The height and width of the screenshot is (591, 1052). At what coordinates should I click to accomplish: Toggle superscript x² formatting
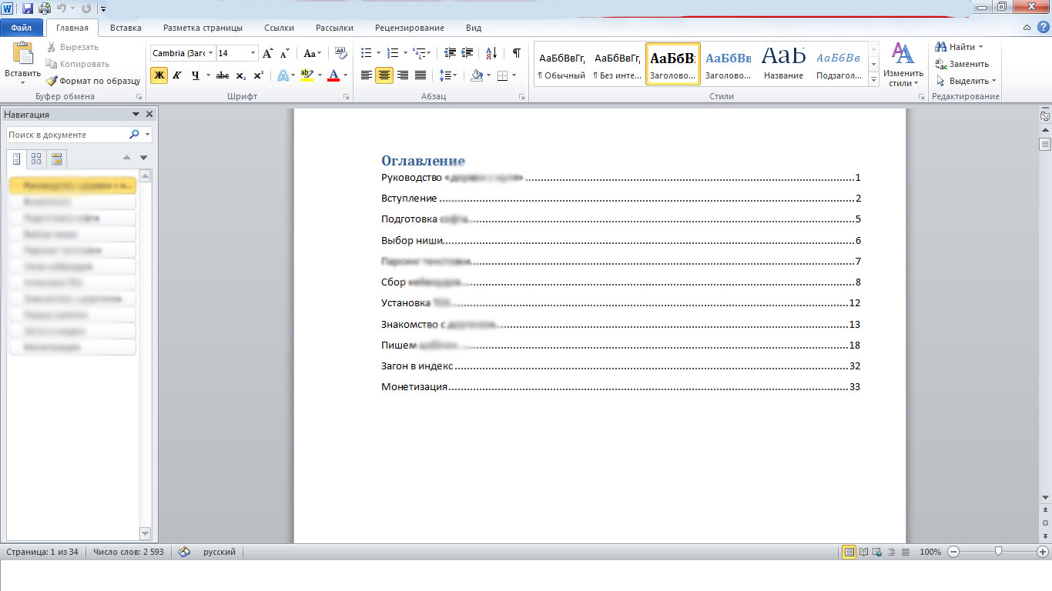258,75
